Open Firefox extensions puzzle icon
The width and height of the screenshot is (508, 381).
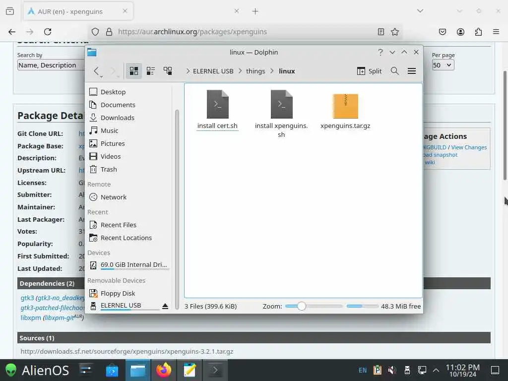point(478,32)
